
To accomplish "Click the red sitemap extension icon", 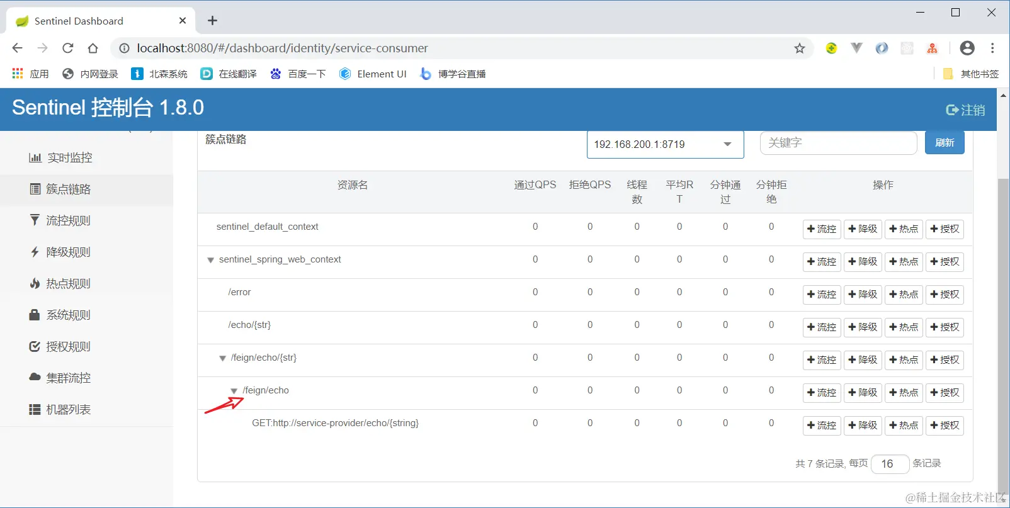I will pos(932,48).
